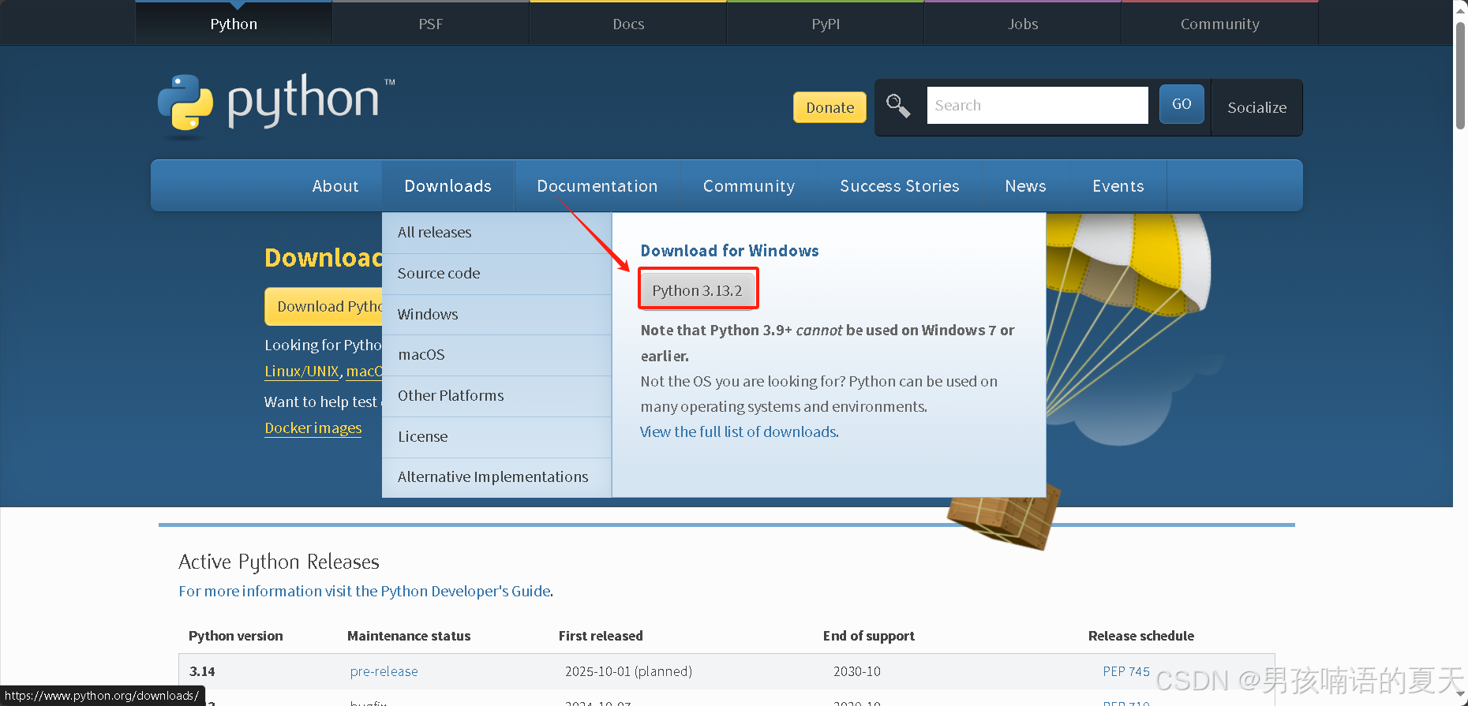Click the Python 3.13.2 download button
This screenshot has width=1468, height=706.
point(698,290)
